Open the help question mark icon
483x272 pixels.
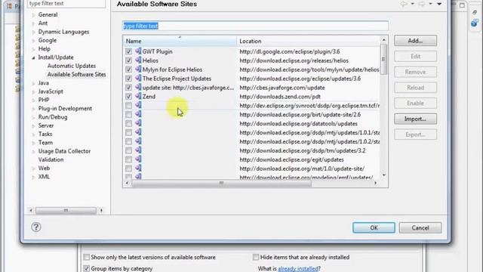pyautogui.click(x=36, y=227)
